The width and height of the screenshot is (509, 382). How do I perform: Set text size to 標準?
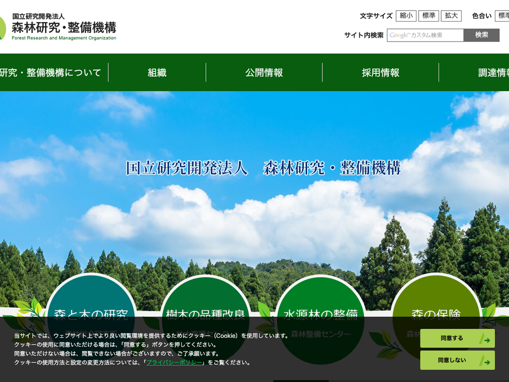(428, 16)
